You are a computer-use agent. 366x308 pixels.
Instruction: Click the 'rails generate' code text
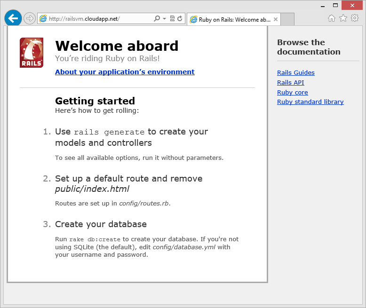point(109,132)
